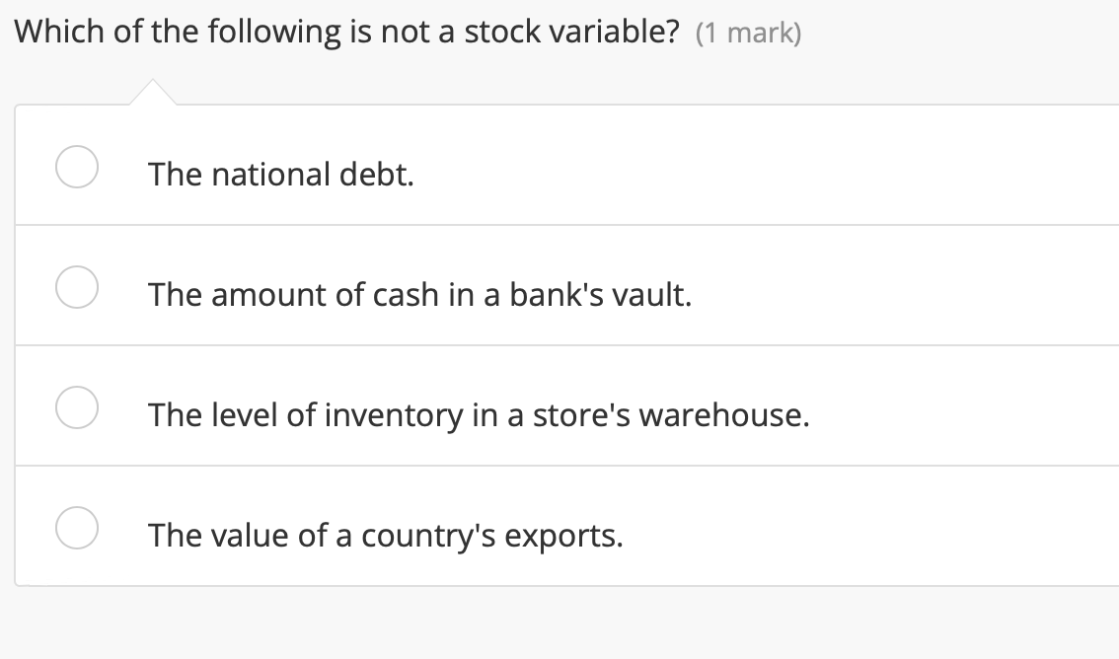Select the second answer option row

[x=559, y=285]
